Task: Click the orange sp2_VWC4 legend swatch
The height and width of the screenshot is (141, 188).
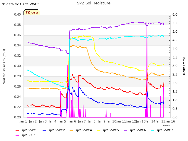Action: [x=71, y=130]
